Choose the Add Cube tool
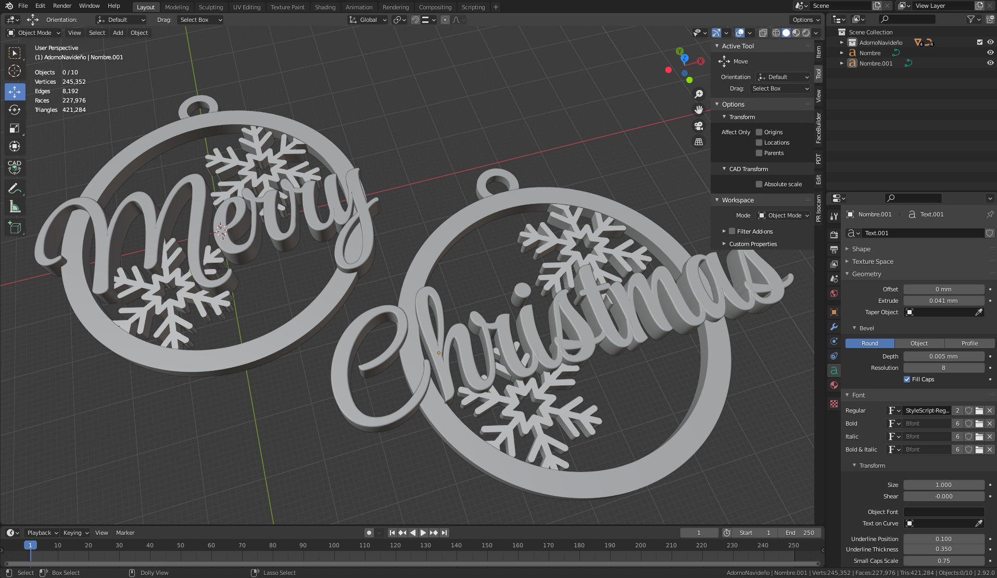 15,227
